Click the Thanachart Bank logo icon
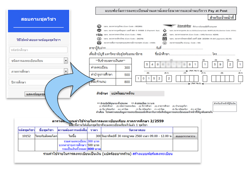This screenshot has width=249, height=176. (x=165, y=34)
